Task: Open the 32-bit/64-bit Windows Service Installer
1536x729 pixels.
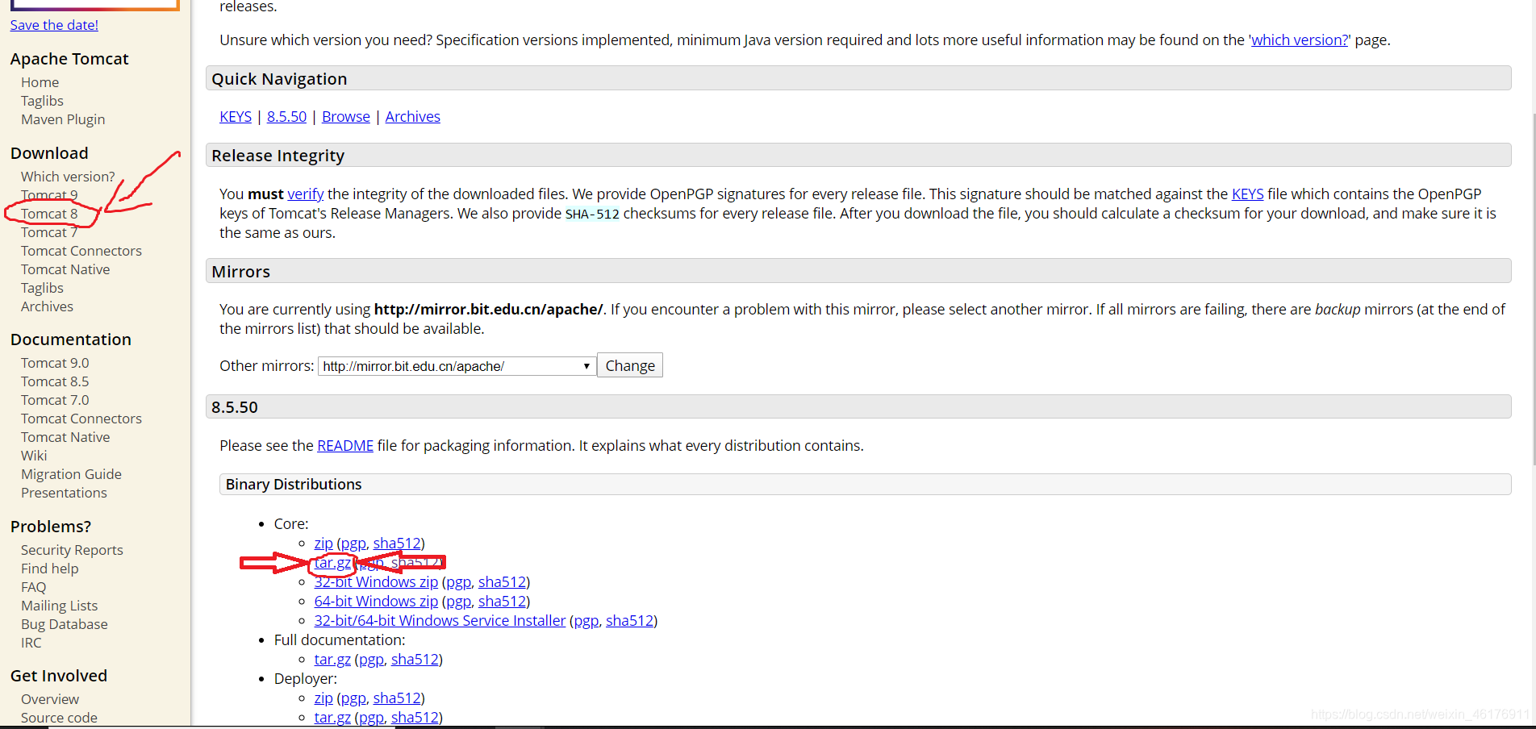Action: [440, 620]
